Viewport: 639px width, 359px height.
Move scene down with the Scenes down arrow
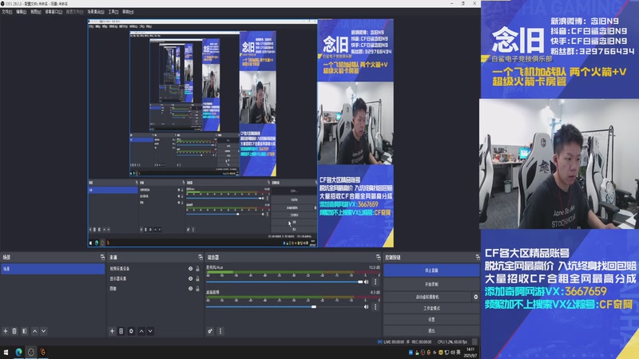tap(44, 331)
